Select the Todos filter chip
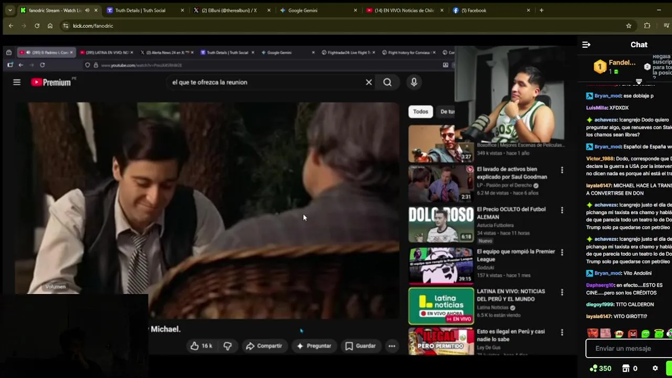Screen dimensions: 672x378 pos(421,111)
